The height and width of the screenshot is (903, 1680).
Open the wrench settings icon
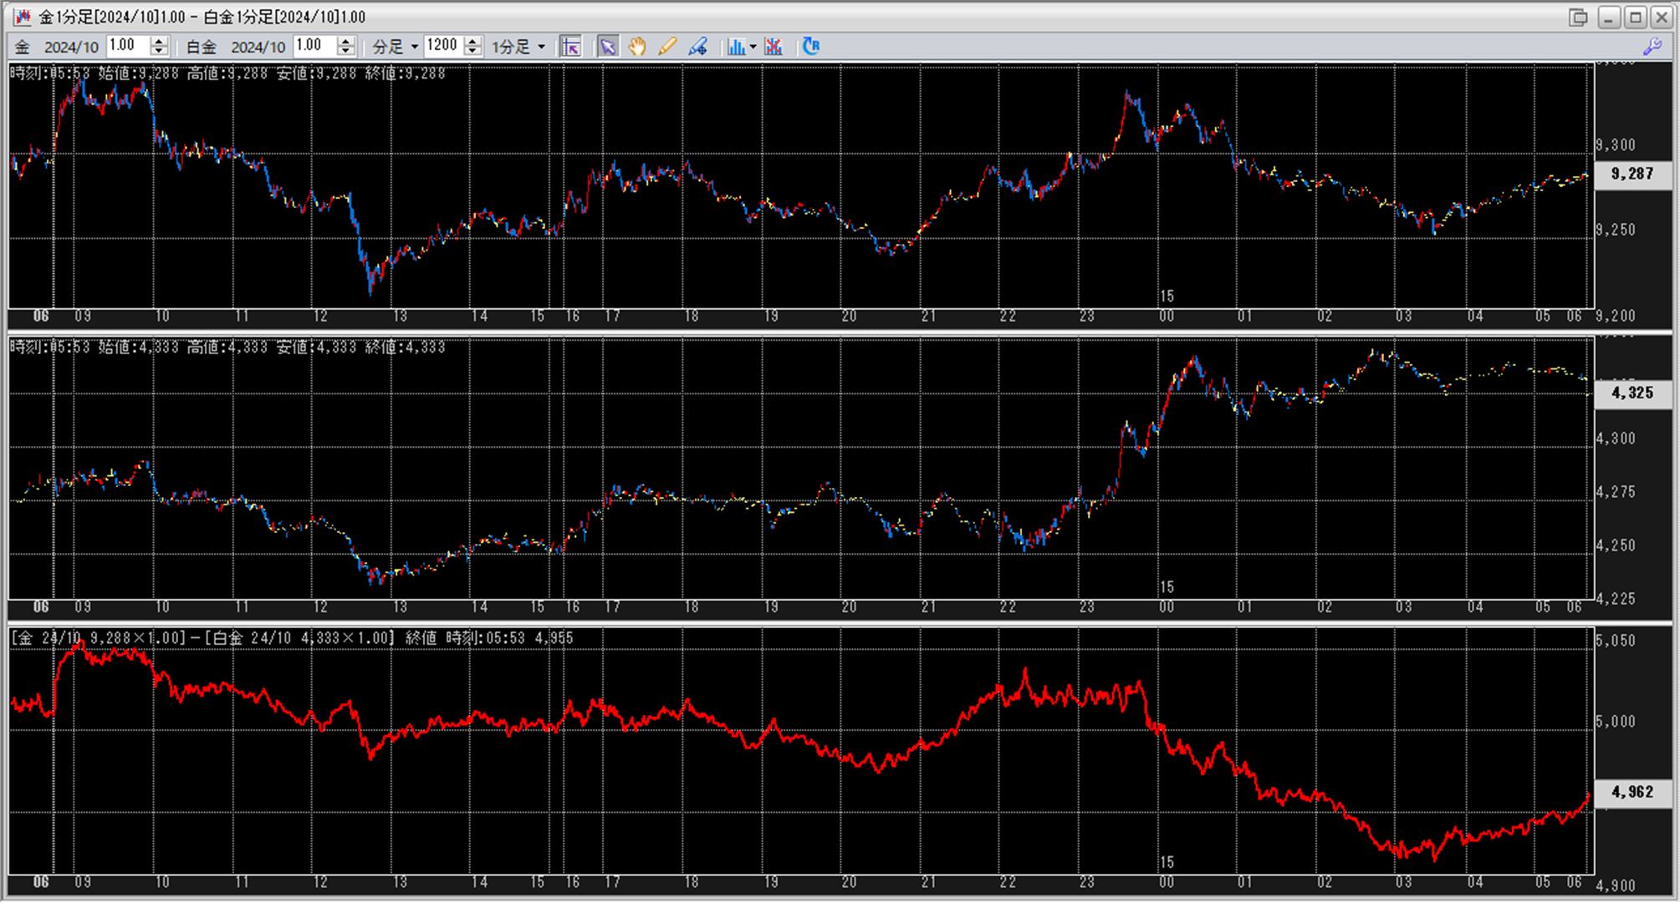(1652, 47)
